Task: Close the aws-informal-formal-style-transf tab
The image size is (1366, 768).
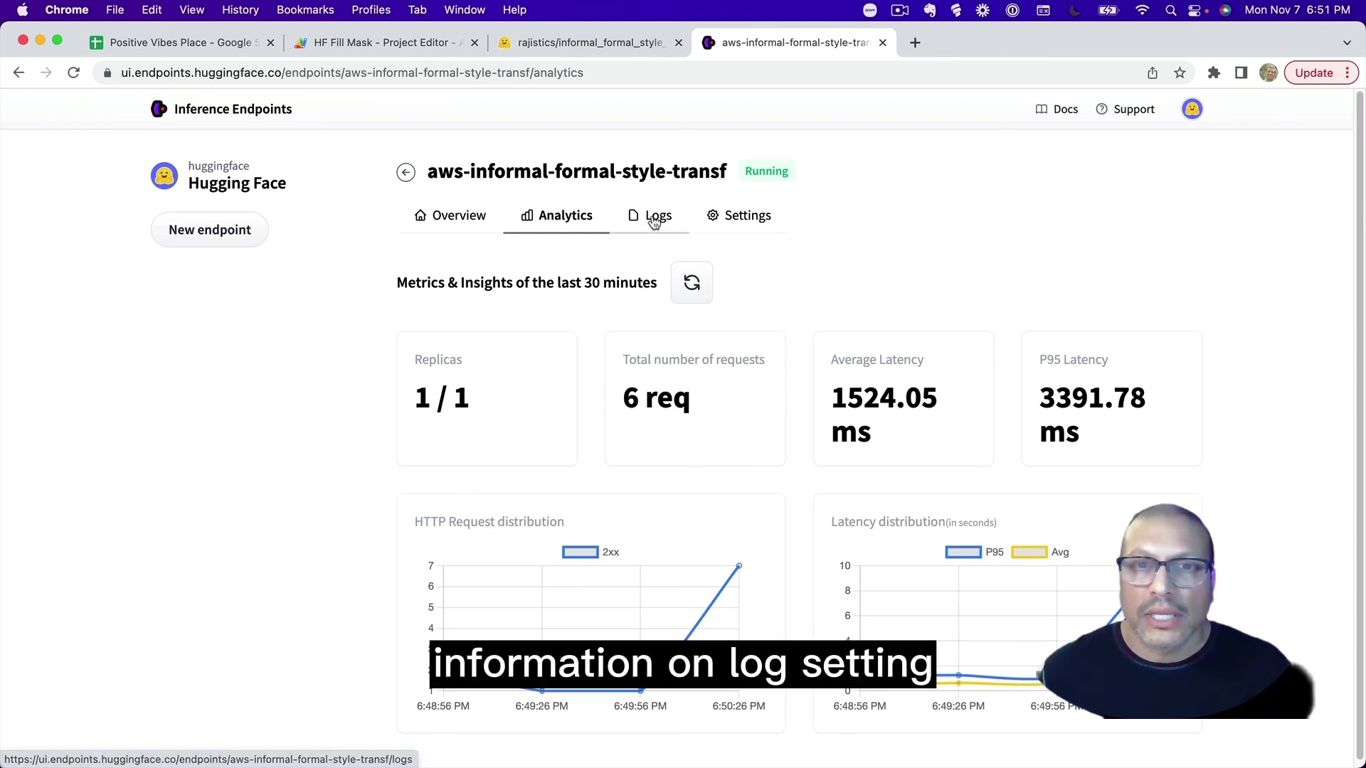Action: point(882,43)
